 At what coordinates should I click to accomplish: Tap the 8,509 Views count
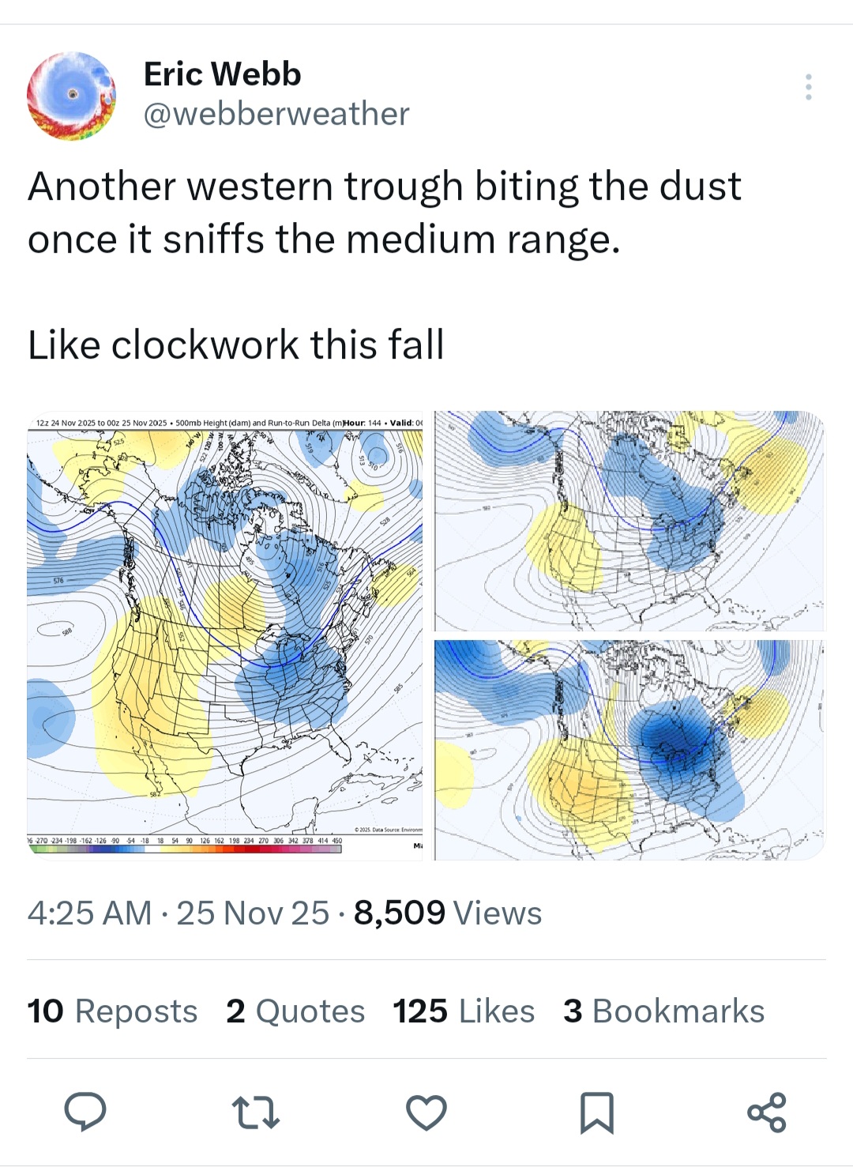point(448,913)
